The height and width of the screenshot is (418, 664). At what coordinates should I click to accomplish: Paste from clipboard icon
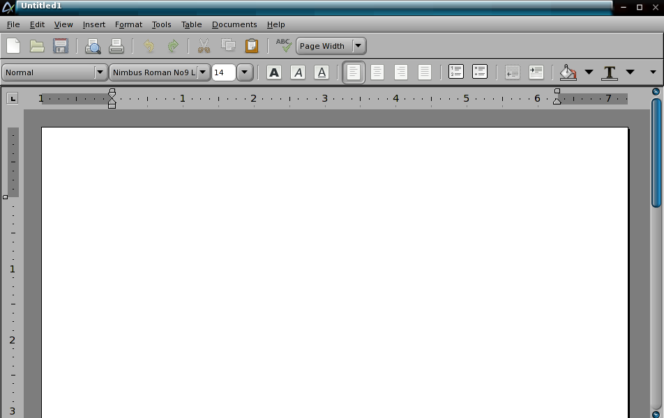252,46
